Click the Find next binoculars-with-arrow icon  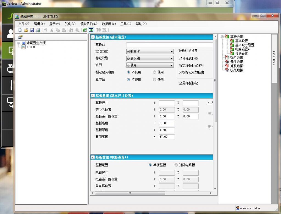click(77, 30)
